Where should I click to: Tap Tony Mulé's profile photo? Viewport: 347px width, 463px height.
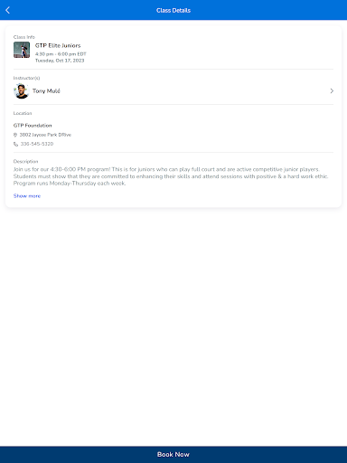tap(22, 91)
